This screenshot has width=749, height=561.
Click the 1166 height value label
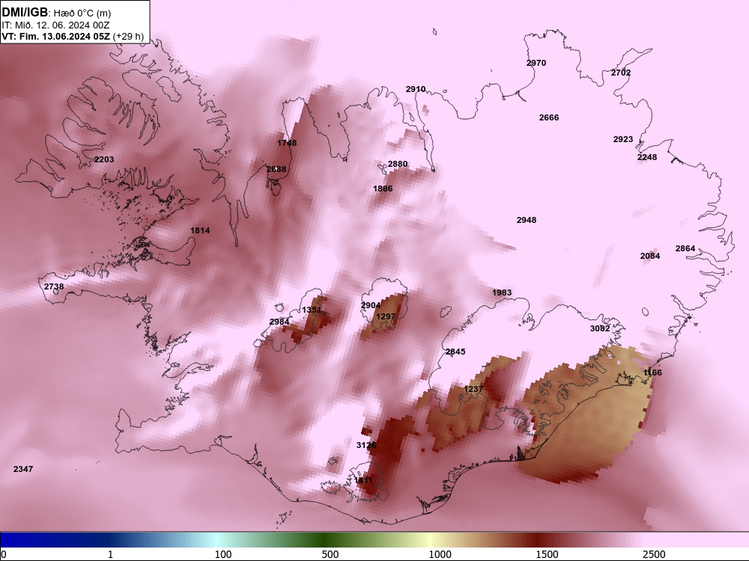pos(652,373)
